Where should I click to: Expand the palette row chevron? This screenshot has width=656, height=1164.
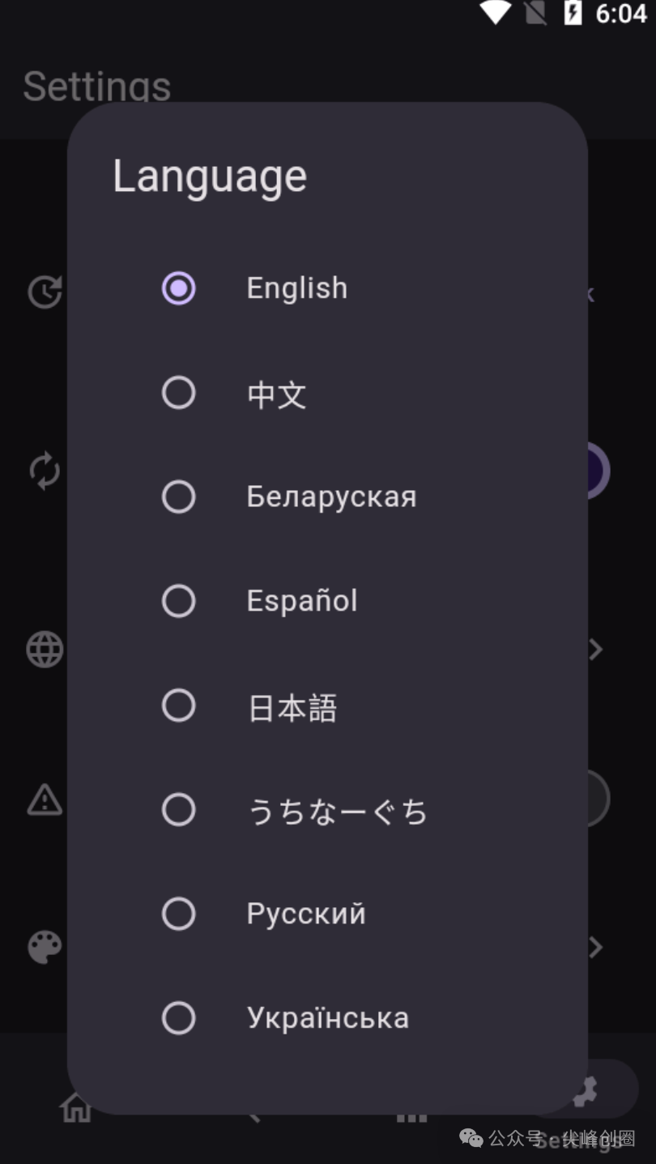pyautogui.click(x=596, y=947)
